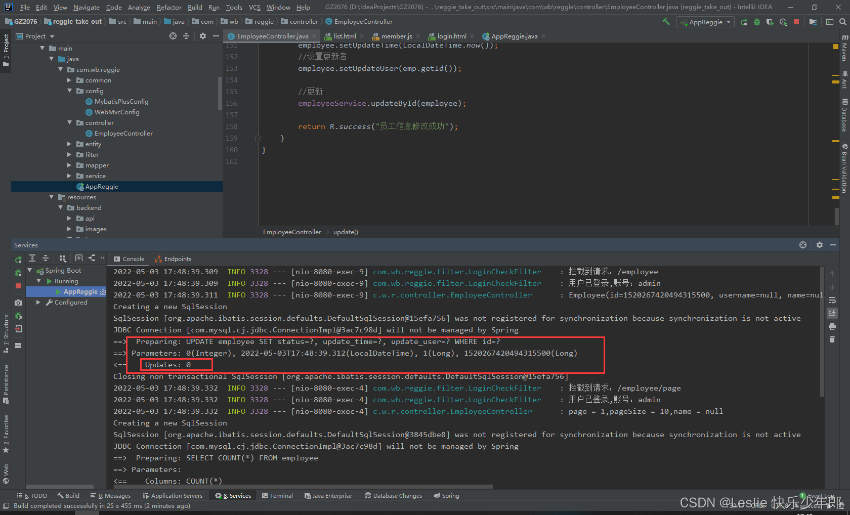Open the Maven side panel
The width and height of the screenshot is (850, 515).
pyautogui.click(x=844, y=48)
